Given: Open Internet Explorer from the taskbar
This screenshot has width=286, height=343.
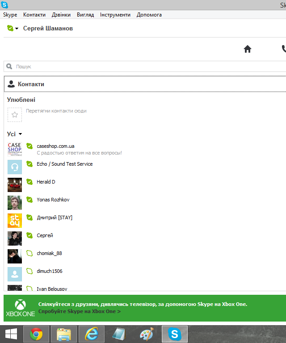Looking at the screenshot, I should pyautogui.click(x=91, y=334).
